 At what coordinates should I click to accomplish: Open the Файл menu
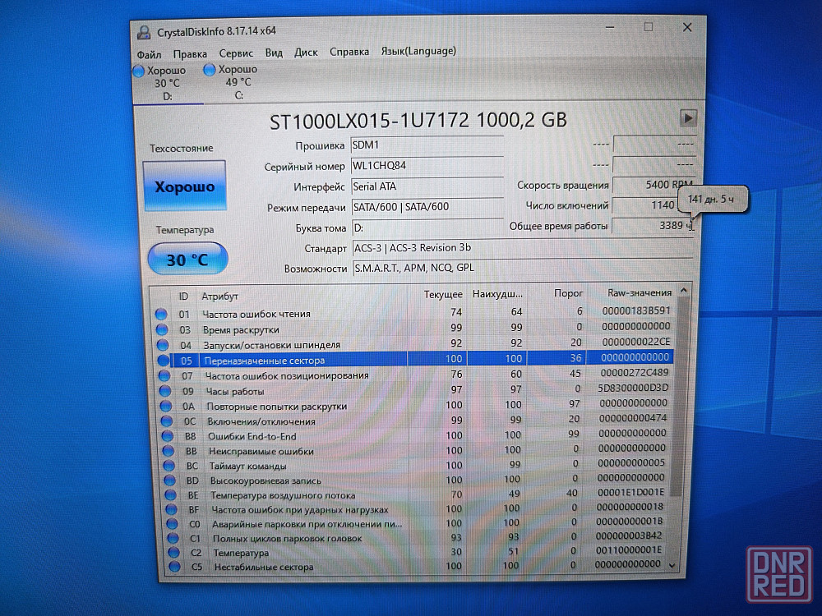(149, 53)
